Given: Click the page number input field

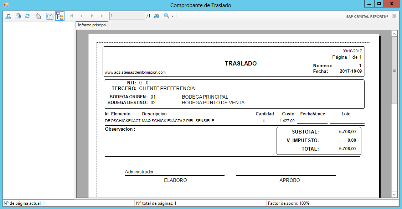Looking at the screenshot, I should click(127, 16).
